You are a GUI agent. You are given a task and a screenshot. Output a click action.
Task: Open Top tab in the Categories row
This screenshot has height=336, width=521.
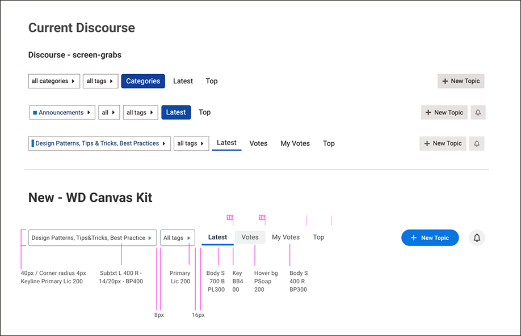click(x=211, y=81)
